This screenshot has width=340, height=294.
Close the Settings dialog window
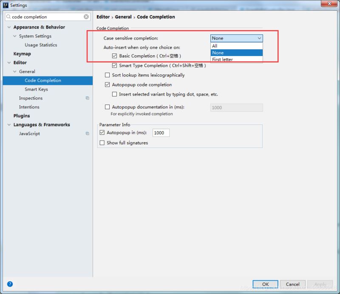click(329, 3)
